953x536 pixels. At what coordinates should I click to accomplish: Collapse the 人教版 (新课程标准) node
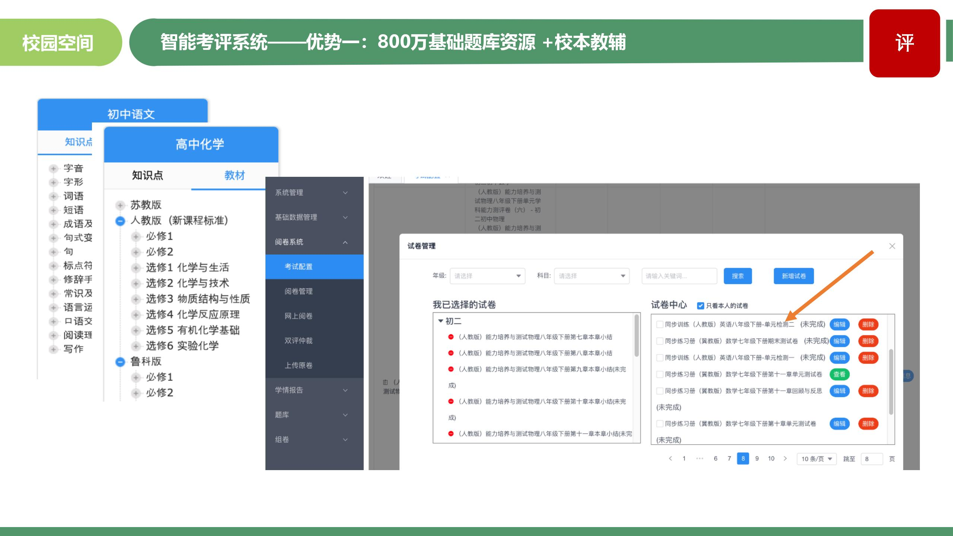click(120, 221)
